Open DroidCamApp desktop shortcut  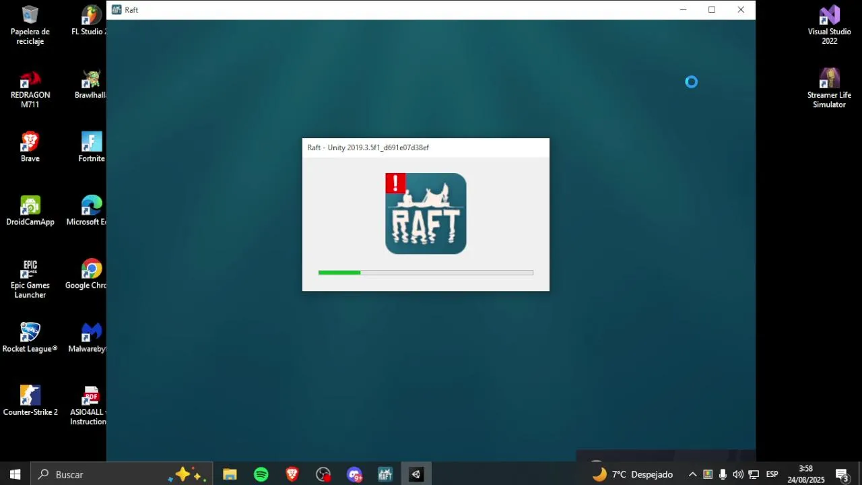30,211
